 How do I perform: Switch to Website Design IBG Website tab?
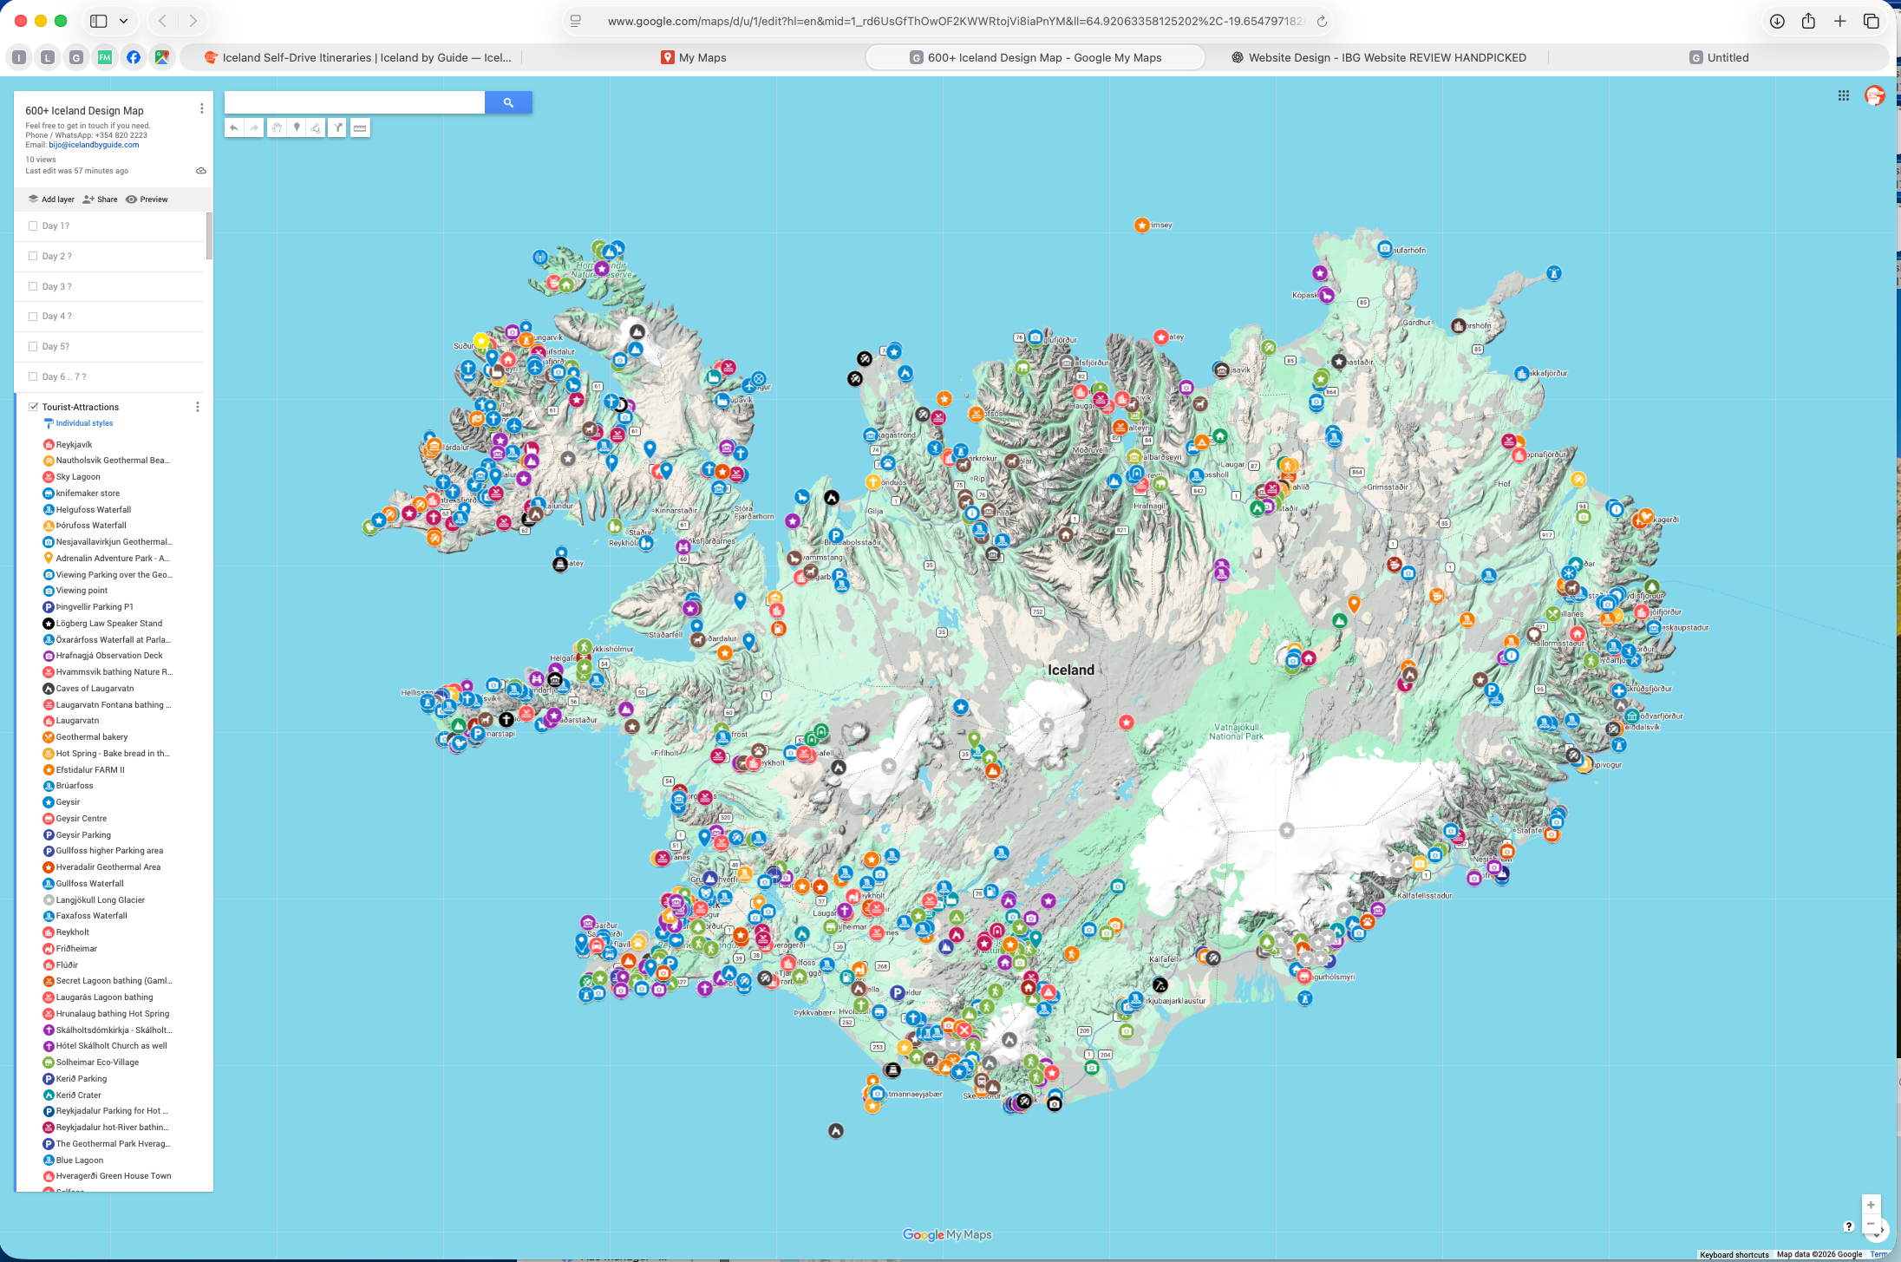1378,57
